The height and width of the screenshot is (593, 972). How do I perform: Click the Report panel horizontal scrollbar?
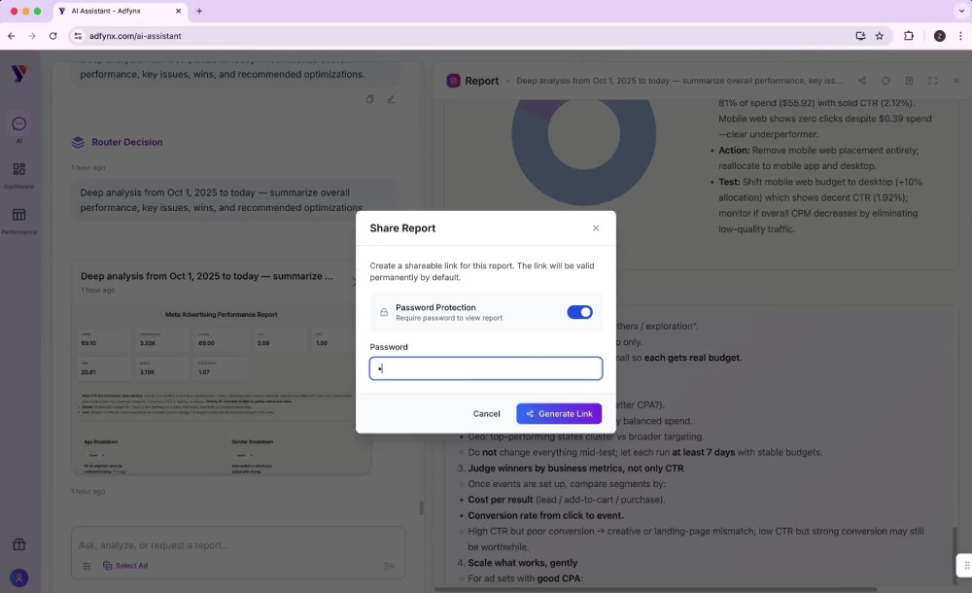click(x=655, y=589)
